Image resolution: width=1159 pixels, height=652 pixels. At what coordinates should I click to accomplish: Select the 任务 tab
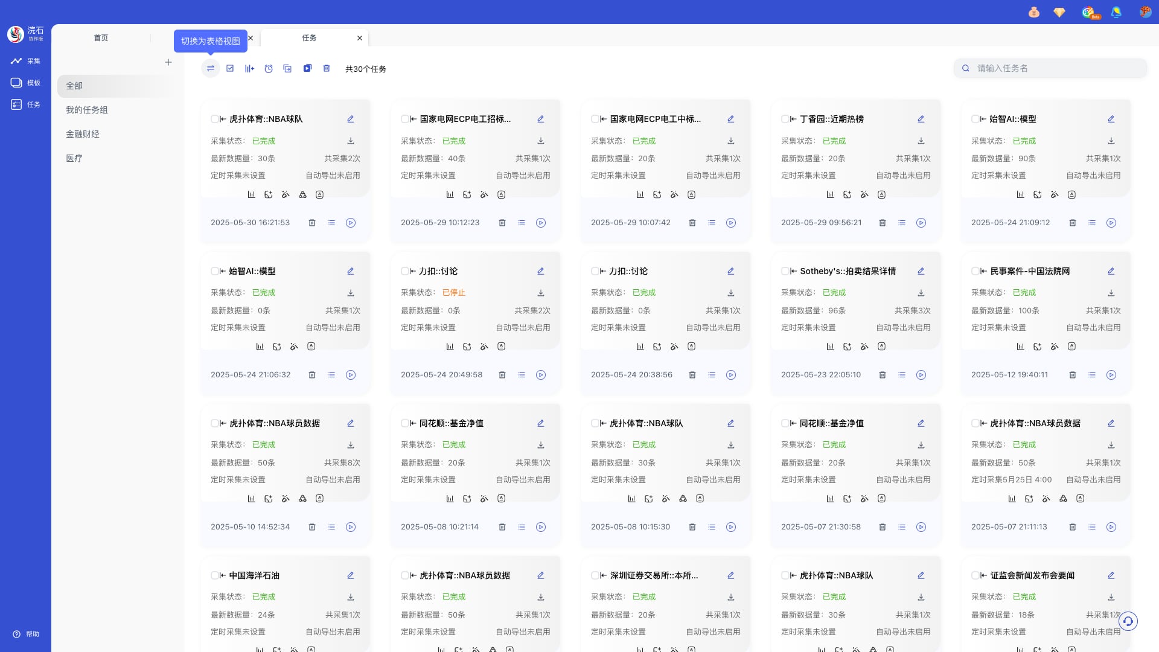309,37
